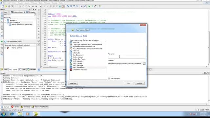The width and height of the screenshot is (210, 118).
Task: Click the More Info button
Action: point(73,83)
